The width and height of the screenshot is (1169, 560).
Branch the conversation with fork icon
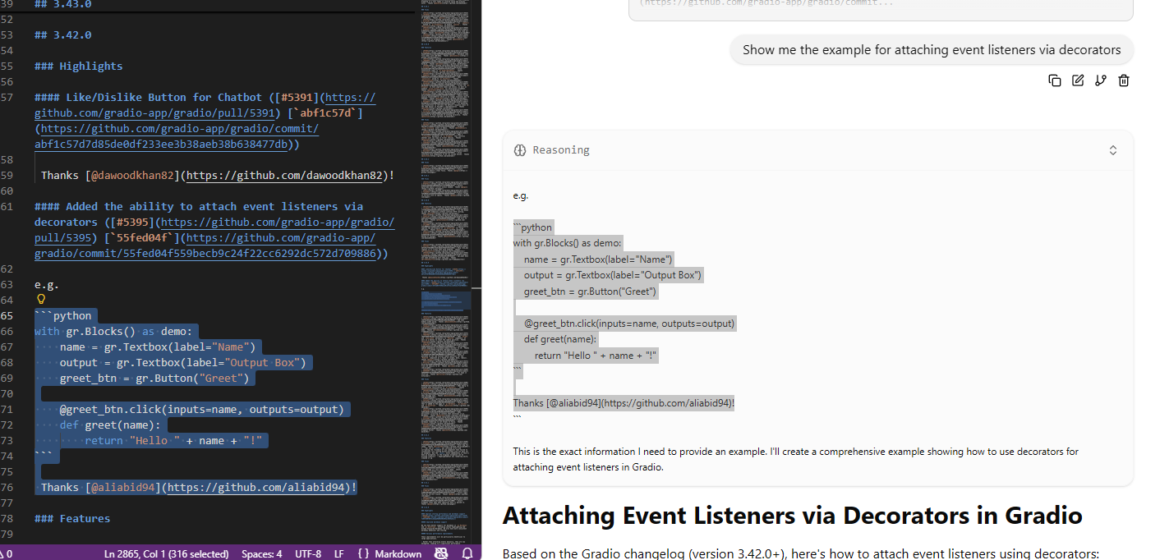coord(1101,80)
